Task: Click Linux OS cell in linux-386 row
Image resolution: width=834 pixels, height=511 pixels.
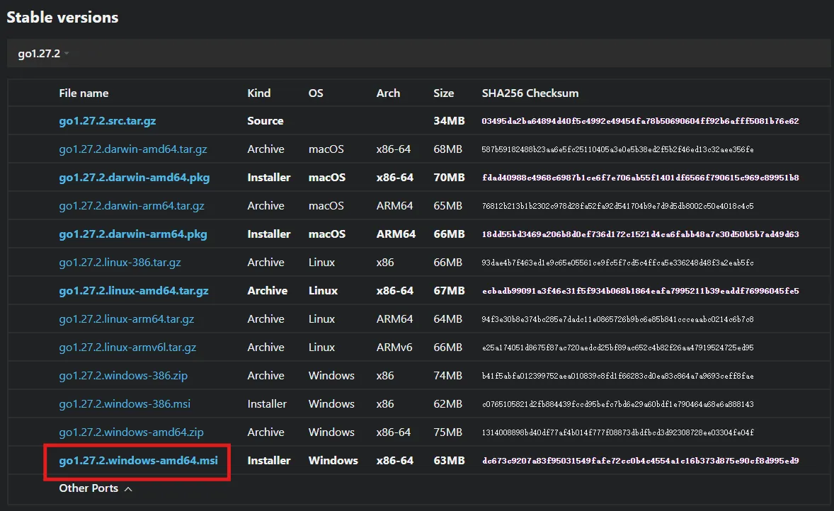Action: tap(322, 262)
